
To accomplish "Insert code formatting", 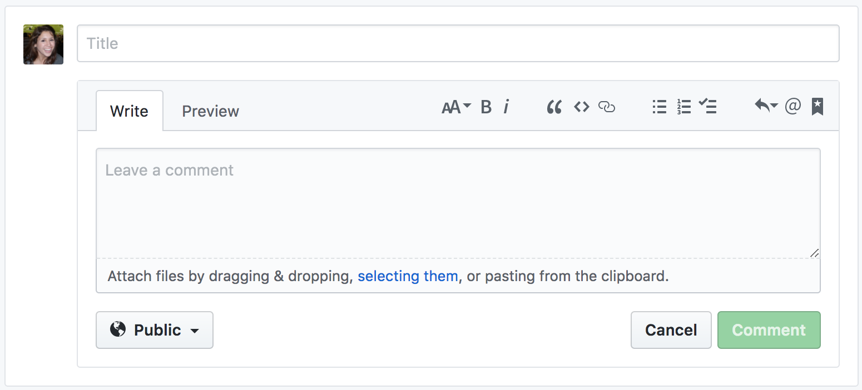I will pos(581,107).
